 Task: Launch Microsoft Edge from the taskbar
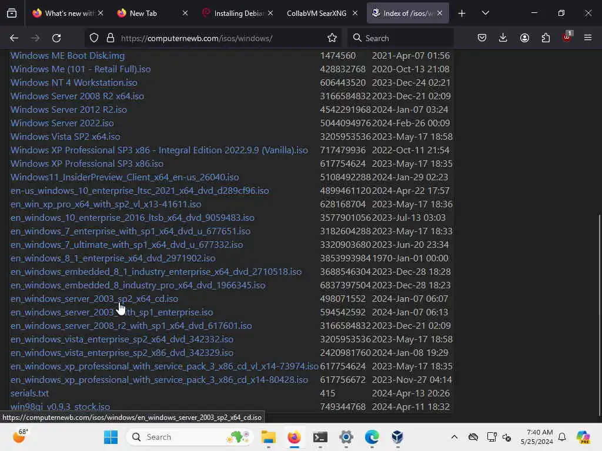coord(372,437)
